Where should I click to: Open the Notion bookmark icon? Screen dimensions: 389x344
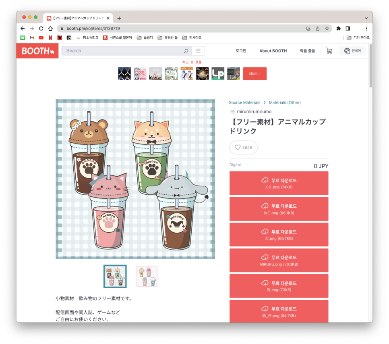coord(69,38)
